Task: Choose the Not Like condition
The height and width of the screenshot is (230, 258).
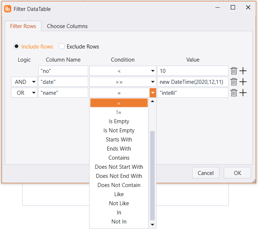Action: [119, 203]
